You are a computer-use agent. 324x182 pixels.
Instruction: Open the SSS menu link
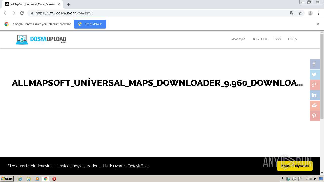(x=278, y=39)
